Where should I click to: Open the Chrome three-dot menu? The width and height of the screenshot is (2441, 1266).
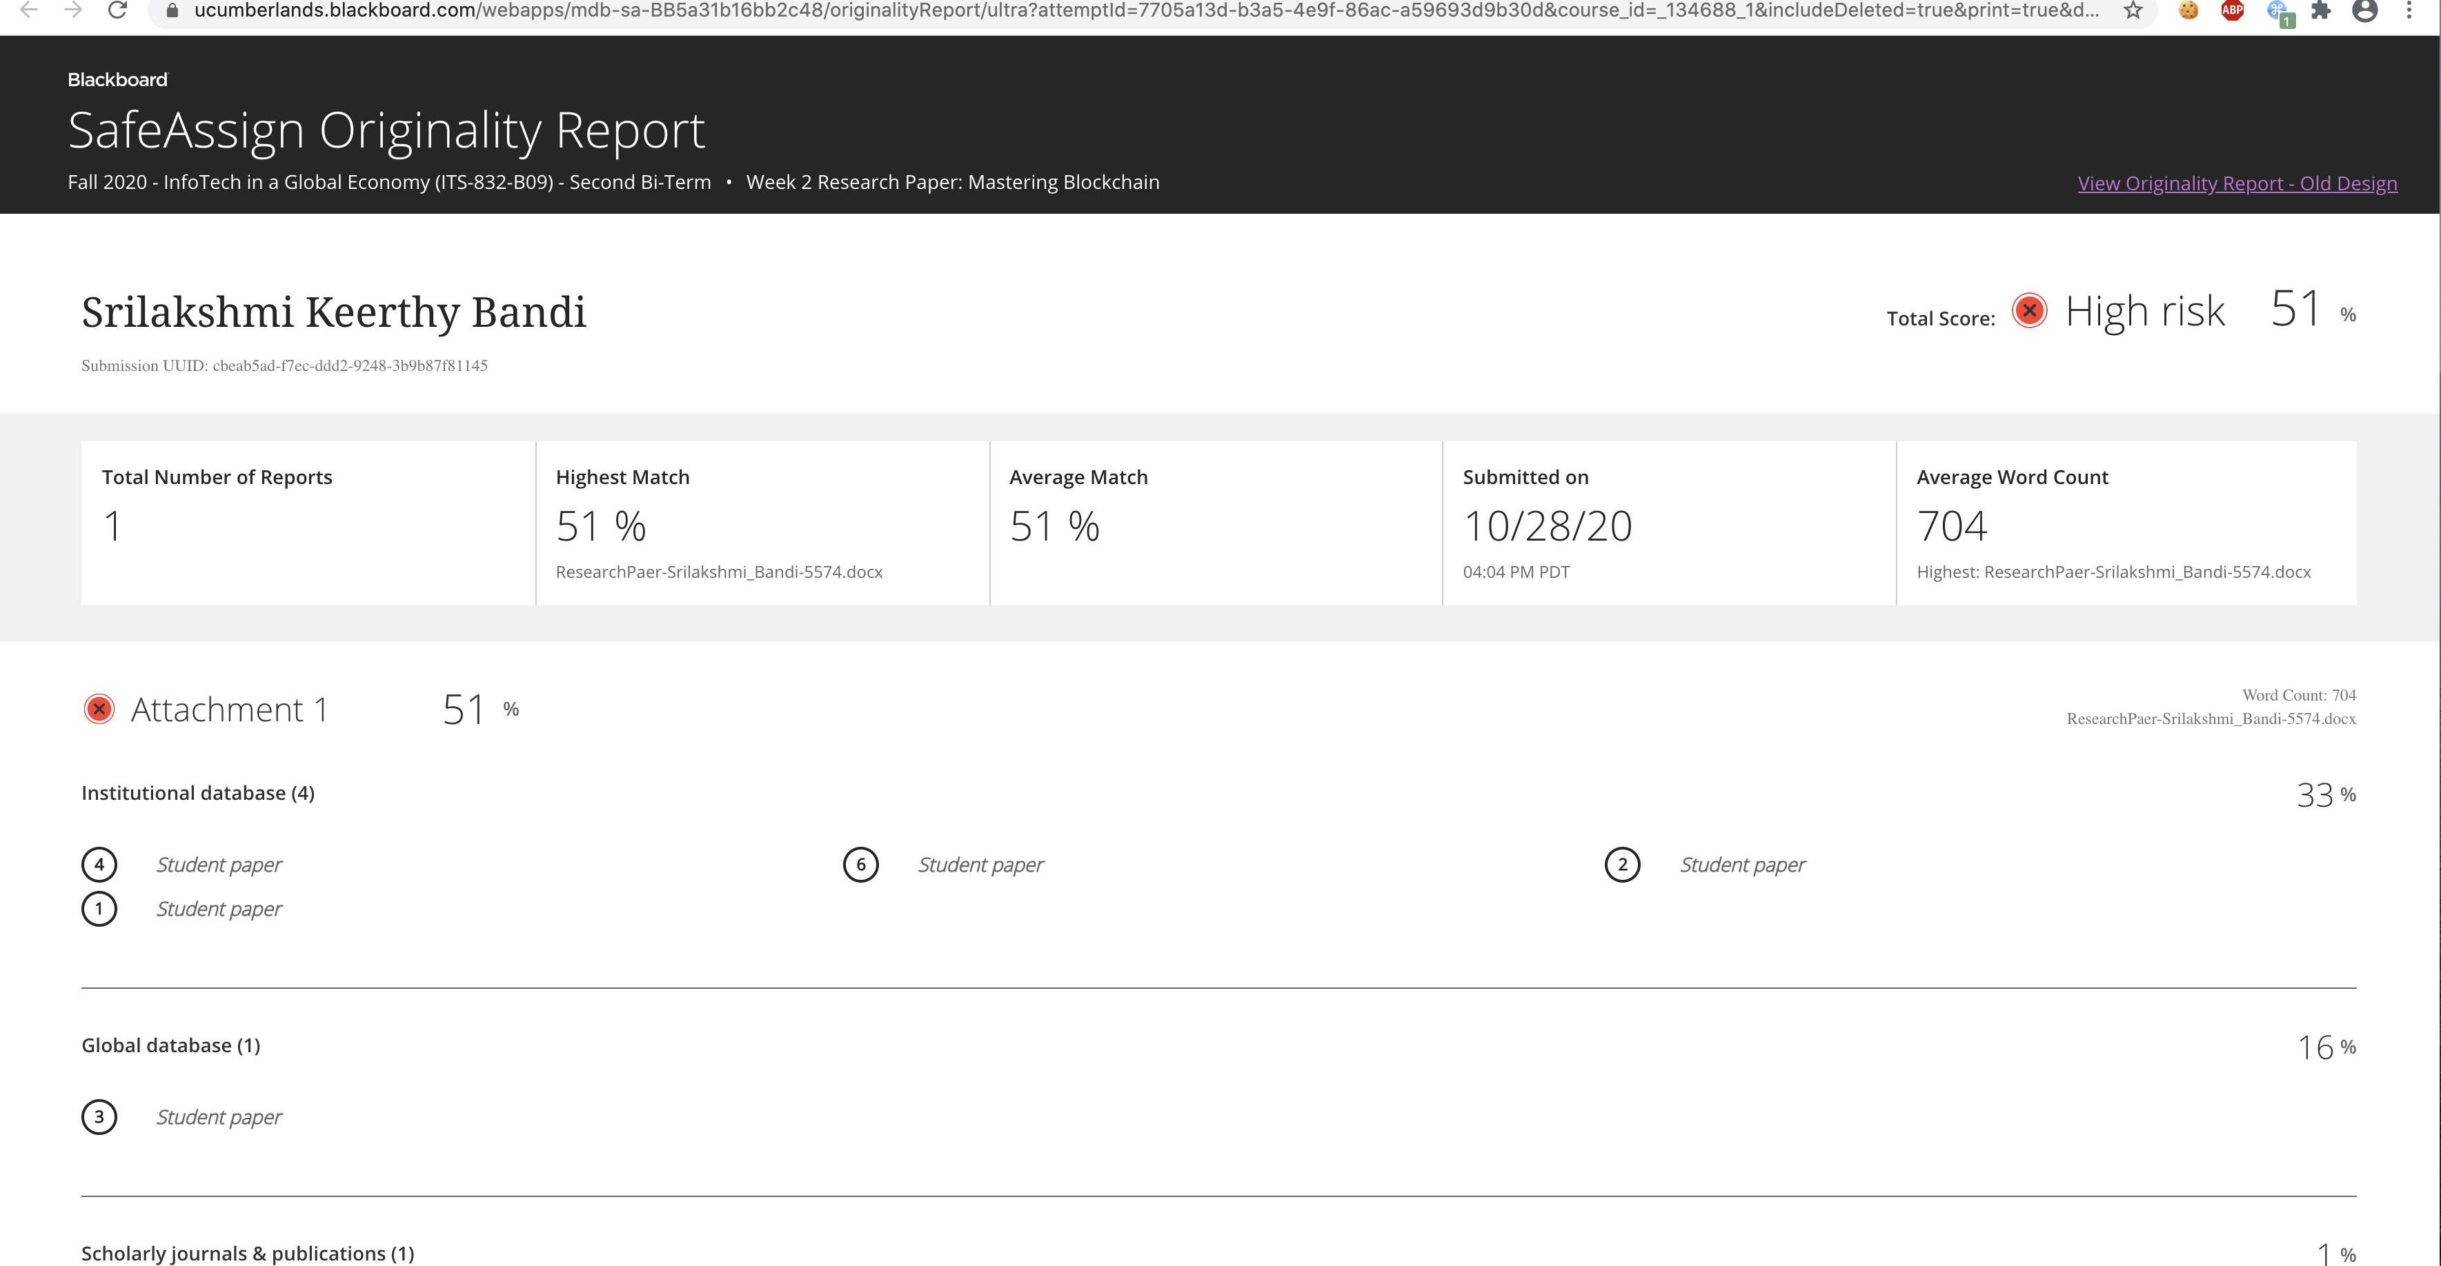(x=2409, y=11)
